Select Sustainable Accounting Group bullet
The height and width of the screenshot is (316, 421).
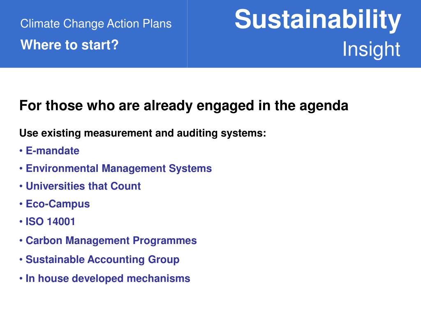pos(102,260)
